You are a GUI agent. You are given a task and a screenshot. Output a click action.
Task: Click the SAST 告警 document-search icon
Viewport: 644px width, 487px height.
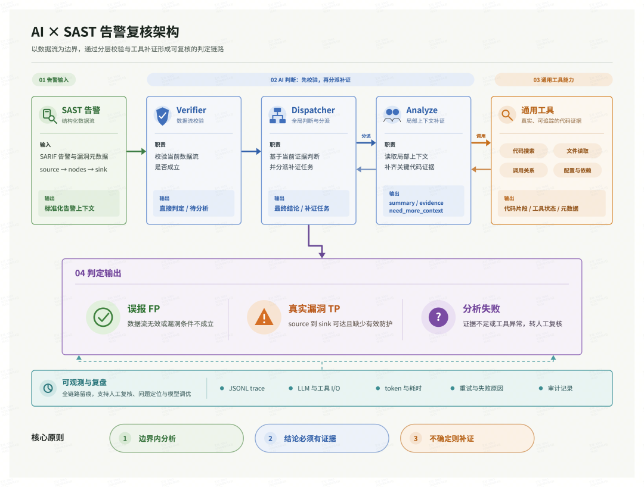49,115
